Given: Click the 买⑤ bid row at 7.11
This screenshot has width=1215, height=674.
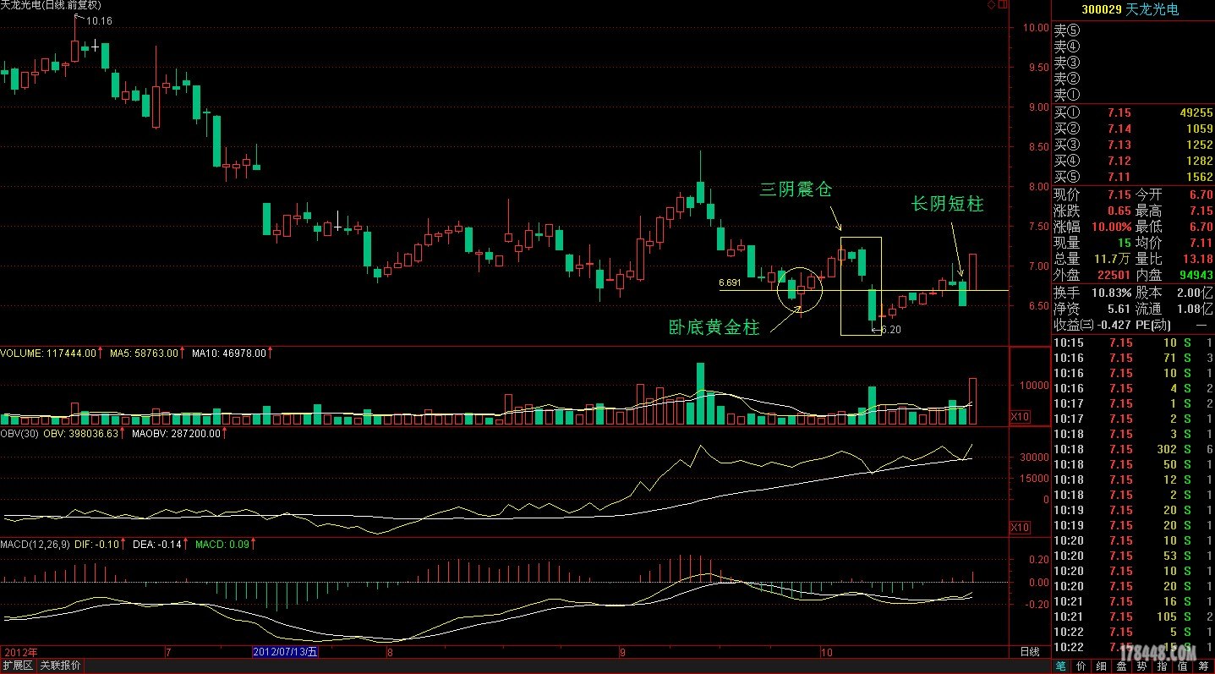Looking at the screenshot, I should 1133,177.
